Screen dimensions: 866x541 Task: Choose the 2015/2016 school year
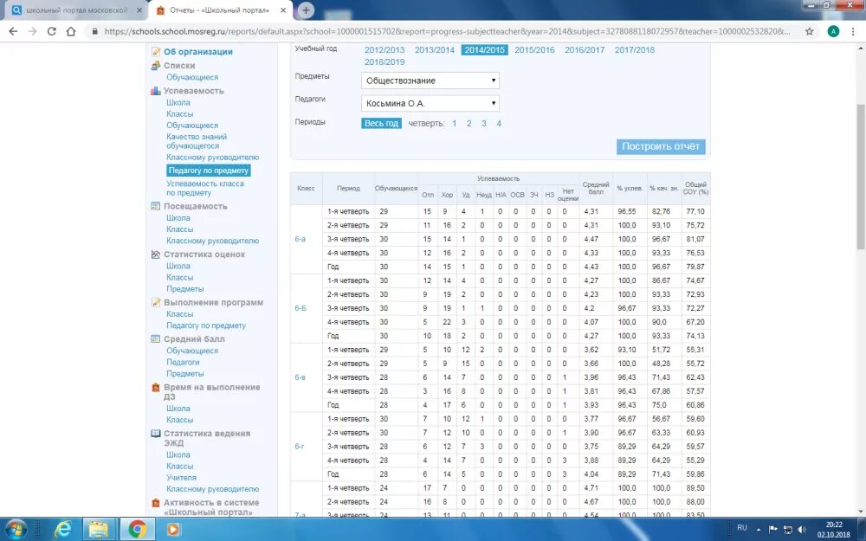(534, 49)
